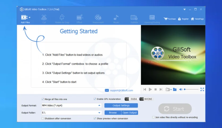Click the preview video area
The image size is (222, 128).
tap(173, 55)
